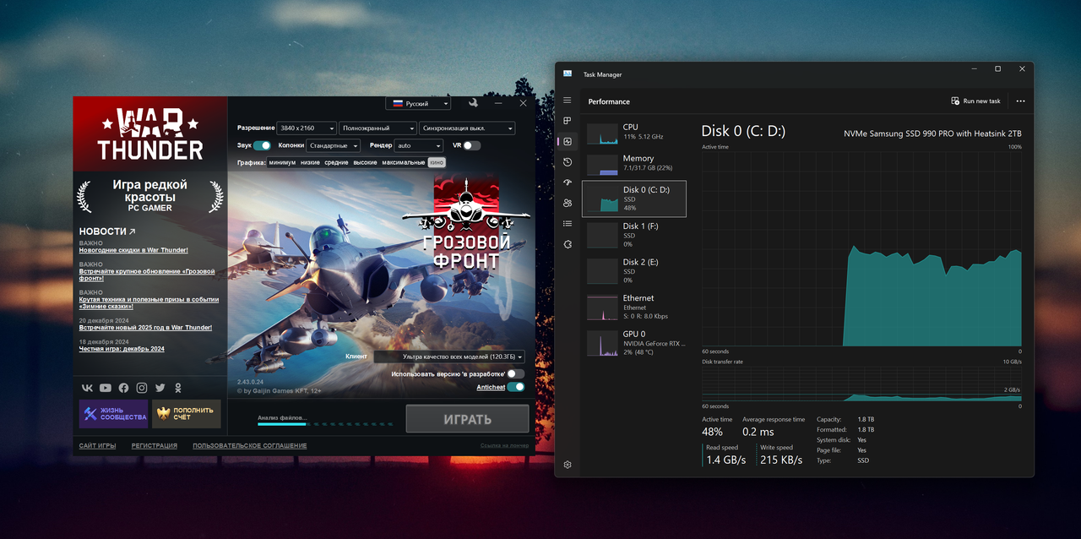Open ЖИЗНЬ СООБЩЕСТВА community button
1081x539 pixels.
(114, 414)
